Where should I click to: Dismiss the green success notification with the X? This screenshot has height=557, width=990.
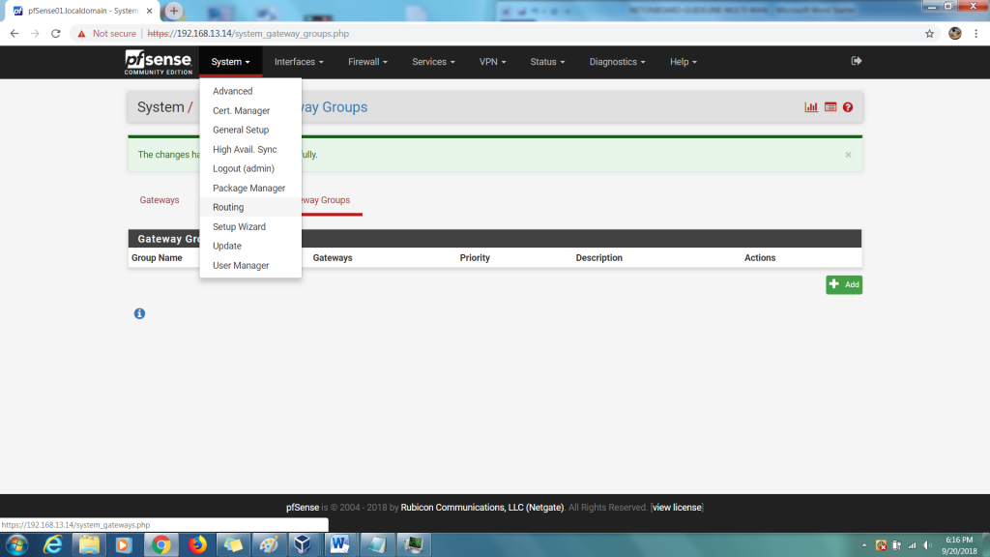[x=848, y=154]
